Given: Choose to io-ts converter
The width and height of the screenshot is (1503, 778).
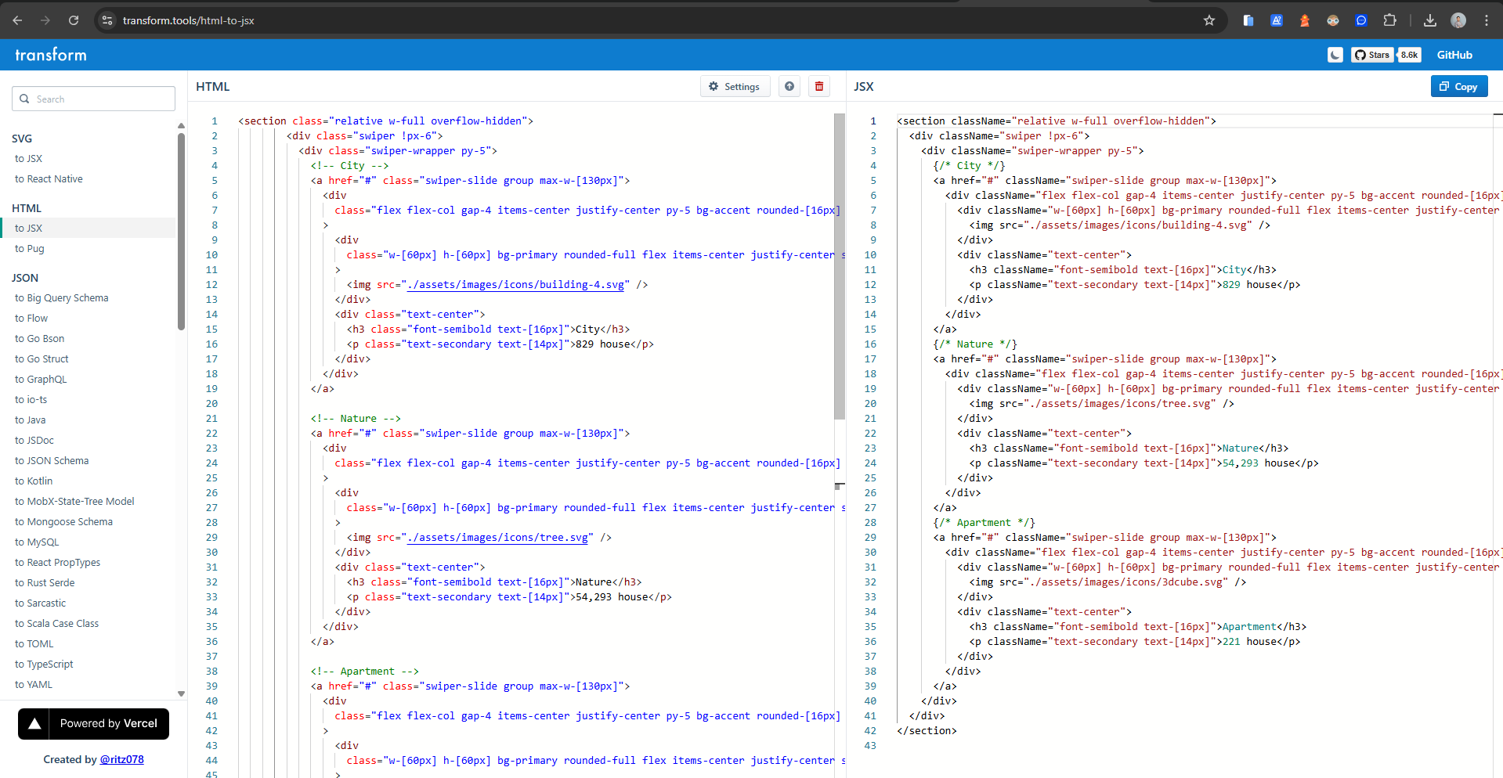Looking at the screenshot, I should [x=31, y=400].
